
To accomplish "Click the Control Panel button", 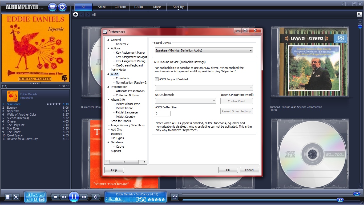I will [237, 101].
